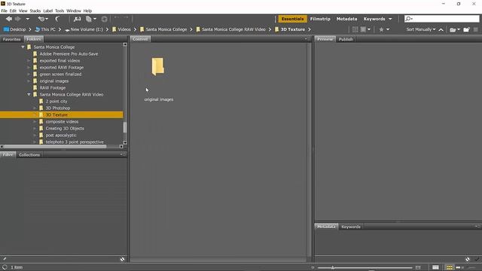482x271 pixels.
Task: Switch to the Collections tab
Action: coord(29,155)
